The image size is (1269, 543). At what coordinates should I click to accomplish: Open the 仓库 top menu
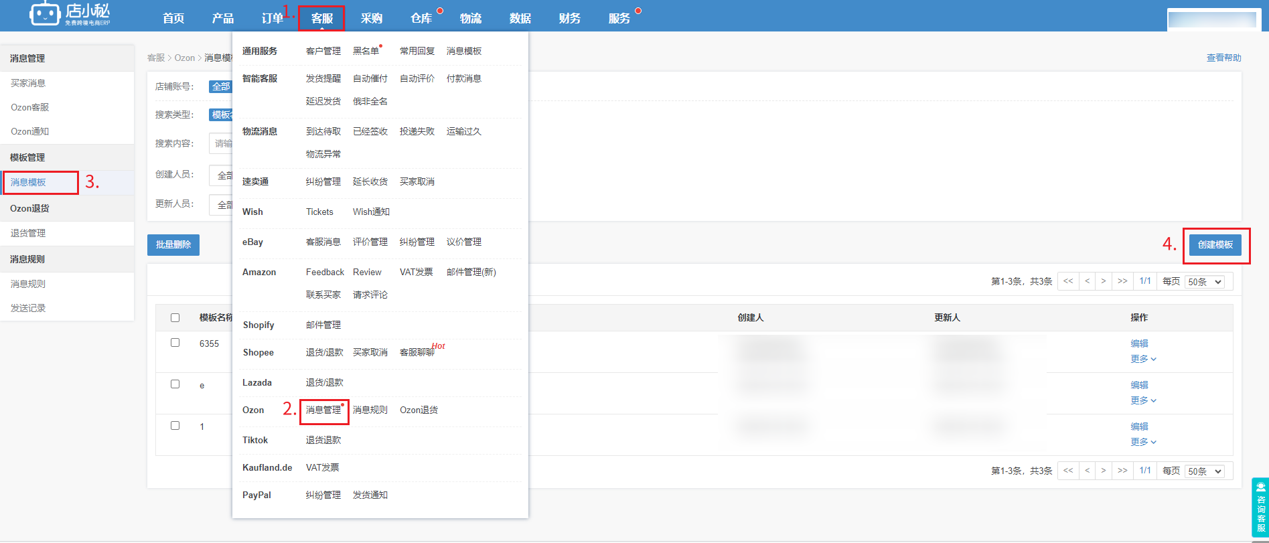coord(421,18)
